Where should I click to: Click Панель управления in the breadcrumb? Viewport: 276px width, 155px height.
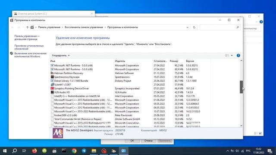49,27
